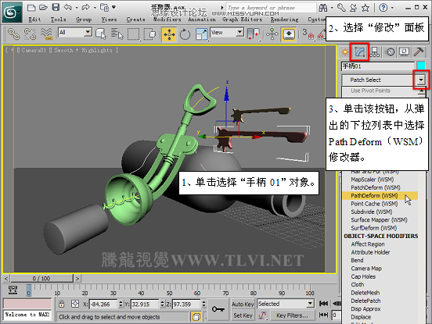Toggle the Set Key button

tap(243, 315)
